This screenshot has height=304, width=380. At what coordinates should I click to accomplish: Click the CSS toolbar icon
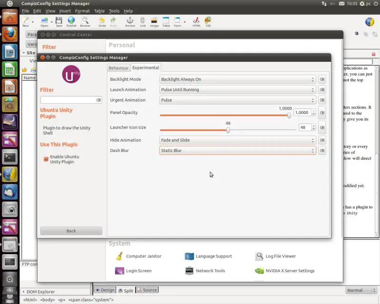click(208, 21)
